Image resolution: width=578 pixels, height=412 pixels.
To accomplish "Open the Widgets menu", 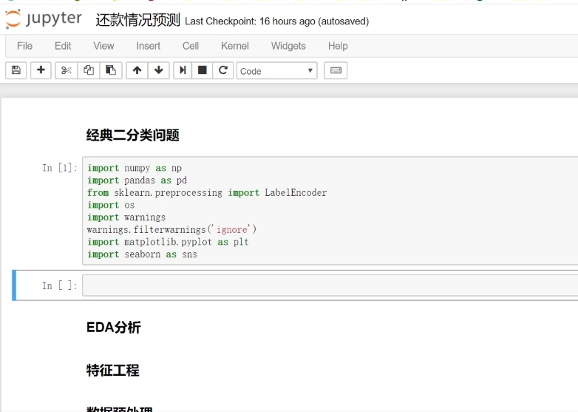I will click(288, 46).
